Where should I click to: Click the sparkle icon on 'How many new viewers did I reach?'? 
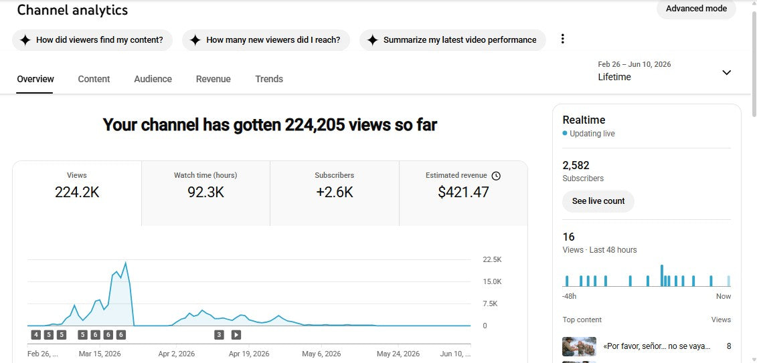click(195, 40)
